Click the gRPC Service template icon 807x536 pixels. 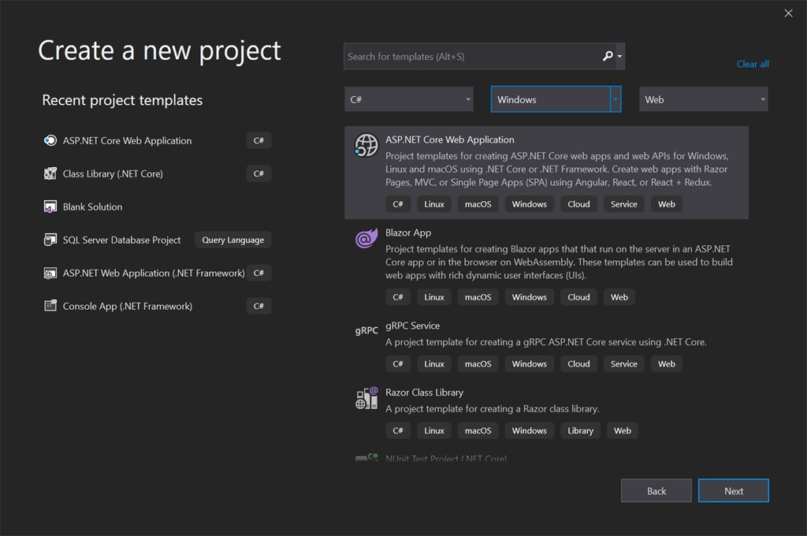(x=366, y=330)
